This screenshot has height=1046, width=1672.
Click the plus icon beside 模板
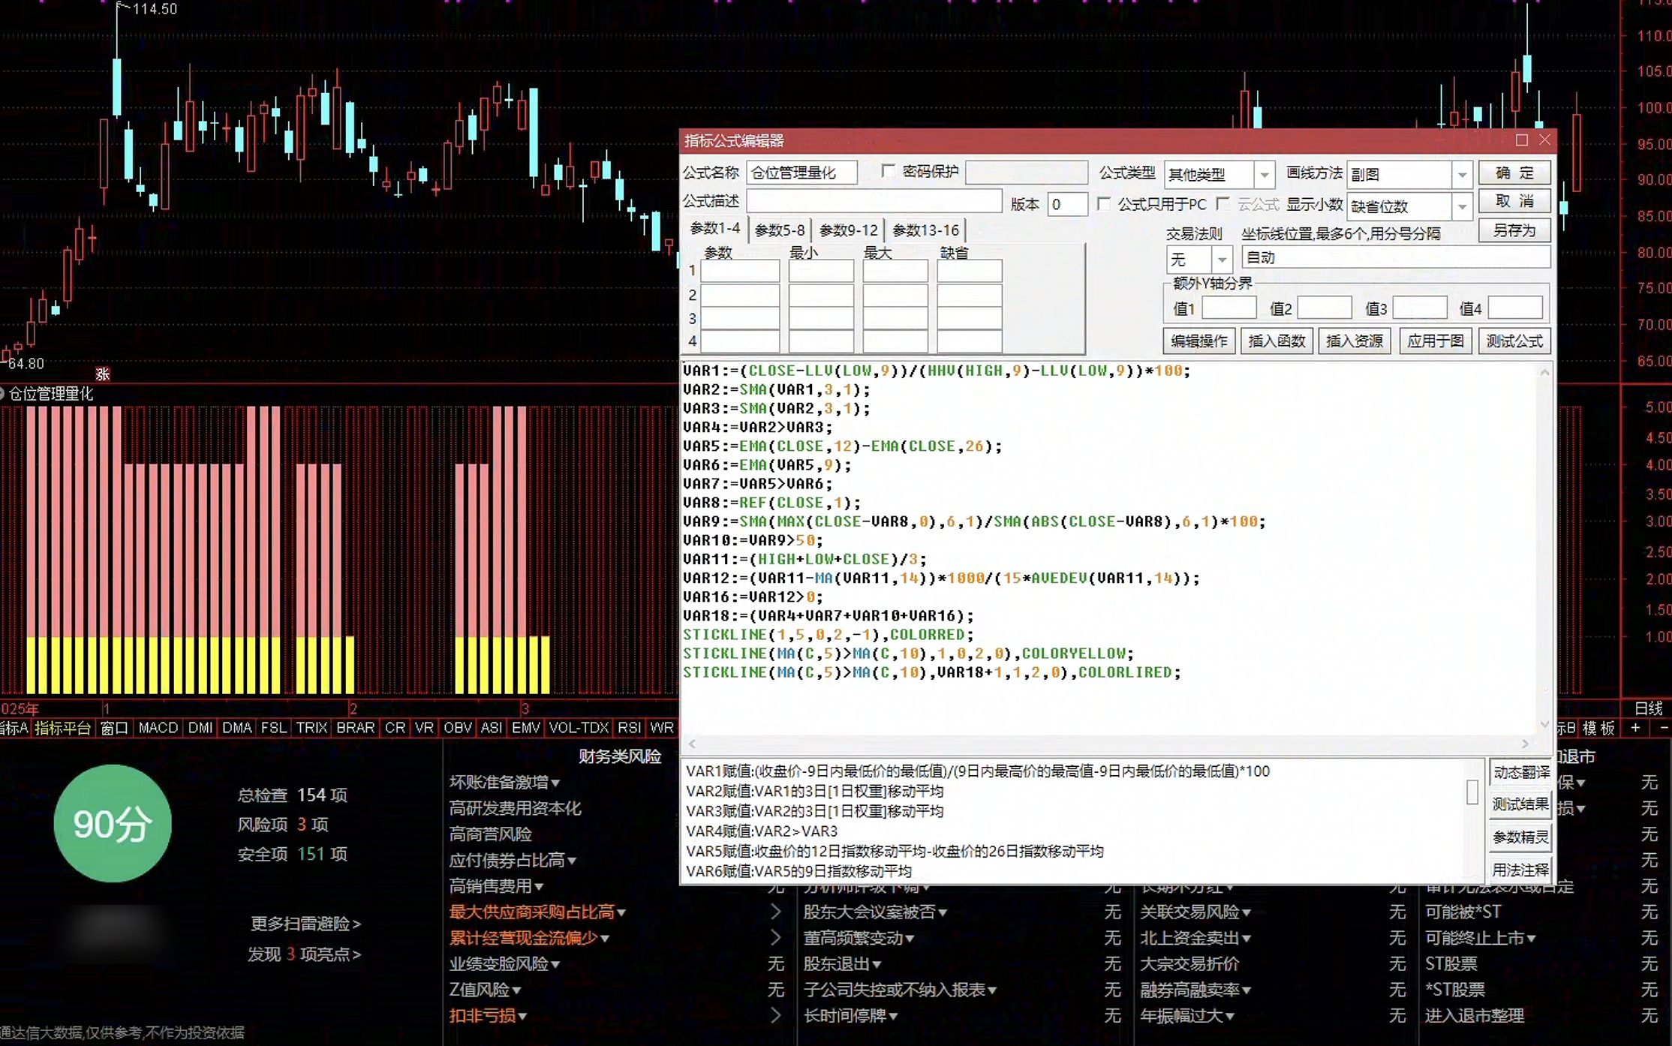pyautogui.click(x=1636, y=728)
